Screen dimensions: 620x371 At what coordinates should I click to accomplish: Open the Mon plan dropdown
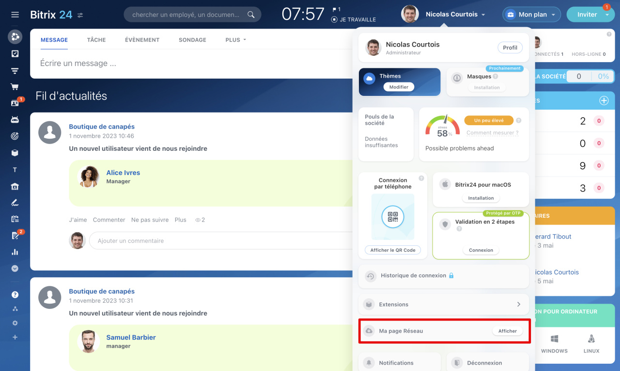click(531, 15)
